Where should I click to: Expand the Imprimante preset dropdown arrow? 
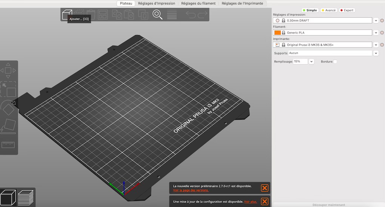pyautogui.click(x=376, y=45)
